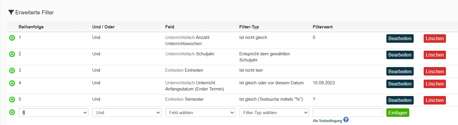Viewport: 458px width, 125px height.
Task: Click the field Unterrichtsfach Anzahl Unterrichtswochen
Action: (187, 40)
